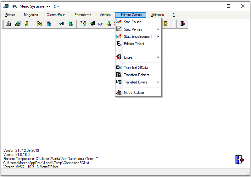Choose Edition Ticket from the menu
Viewport: 251px width, 177px height.
coord(138,43)
